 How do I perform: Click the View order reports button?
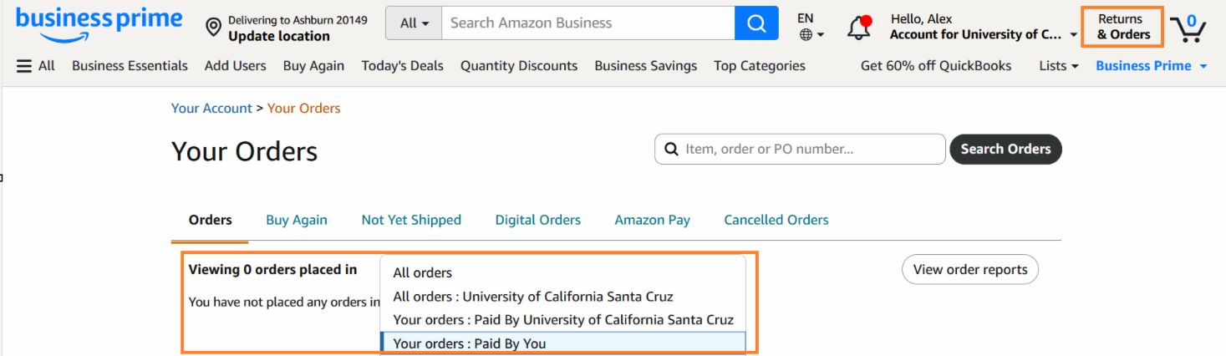point(969,269)
